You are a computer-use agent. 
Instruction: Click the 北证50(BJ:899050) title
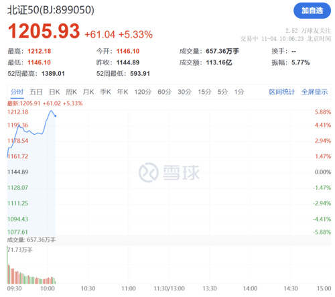(x=51, y=10)
